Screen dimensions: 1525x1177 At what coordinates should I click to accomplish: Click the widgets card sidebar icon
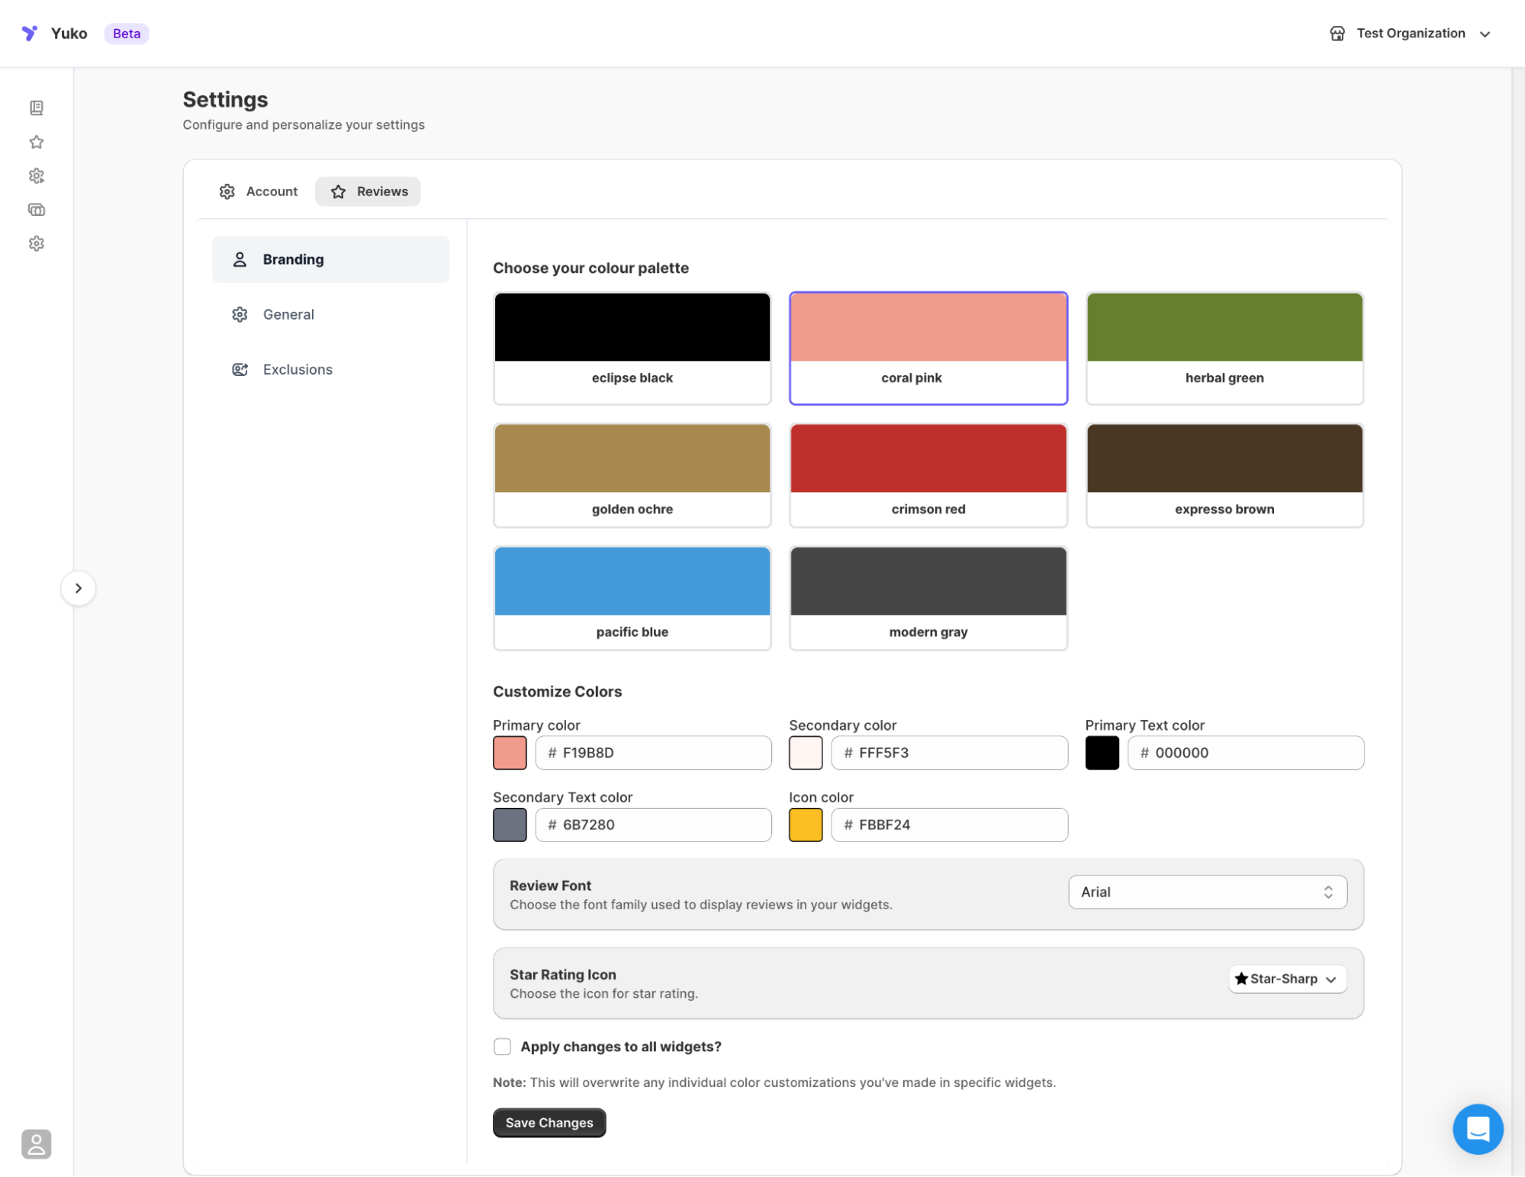[37, 210]
